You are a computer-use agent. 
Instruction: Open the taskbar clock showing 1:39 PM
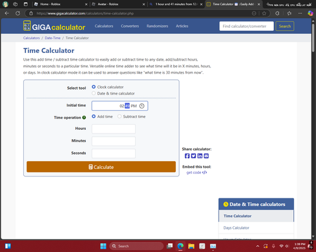point(300,246)
